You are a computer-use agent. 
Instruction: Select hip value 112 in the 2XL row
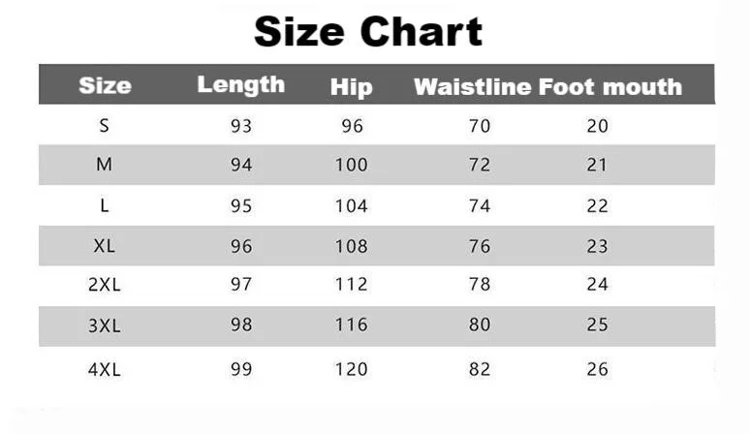point(351,286)
